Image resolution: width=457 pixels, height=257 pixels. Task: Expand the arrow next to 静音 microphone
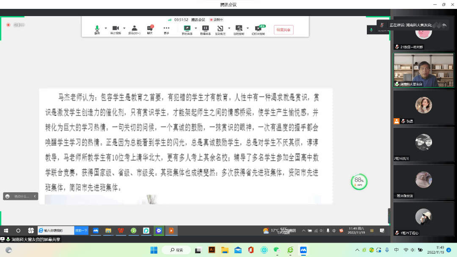click(106, 28)
